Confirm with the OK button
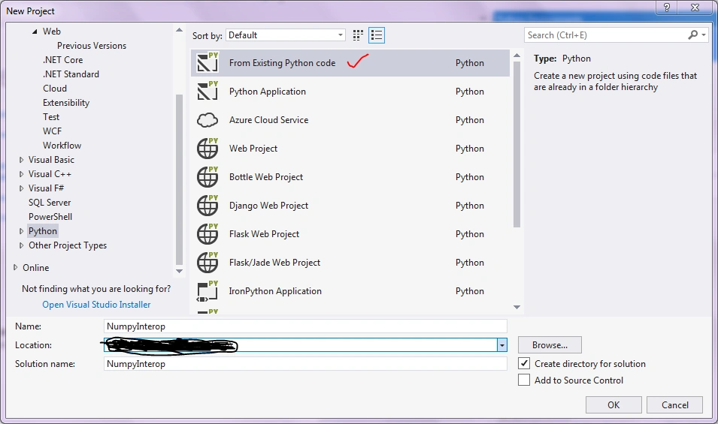 point(613,404)
